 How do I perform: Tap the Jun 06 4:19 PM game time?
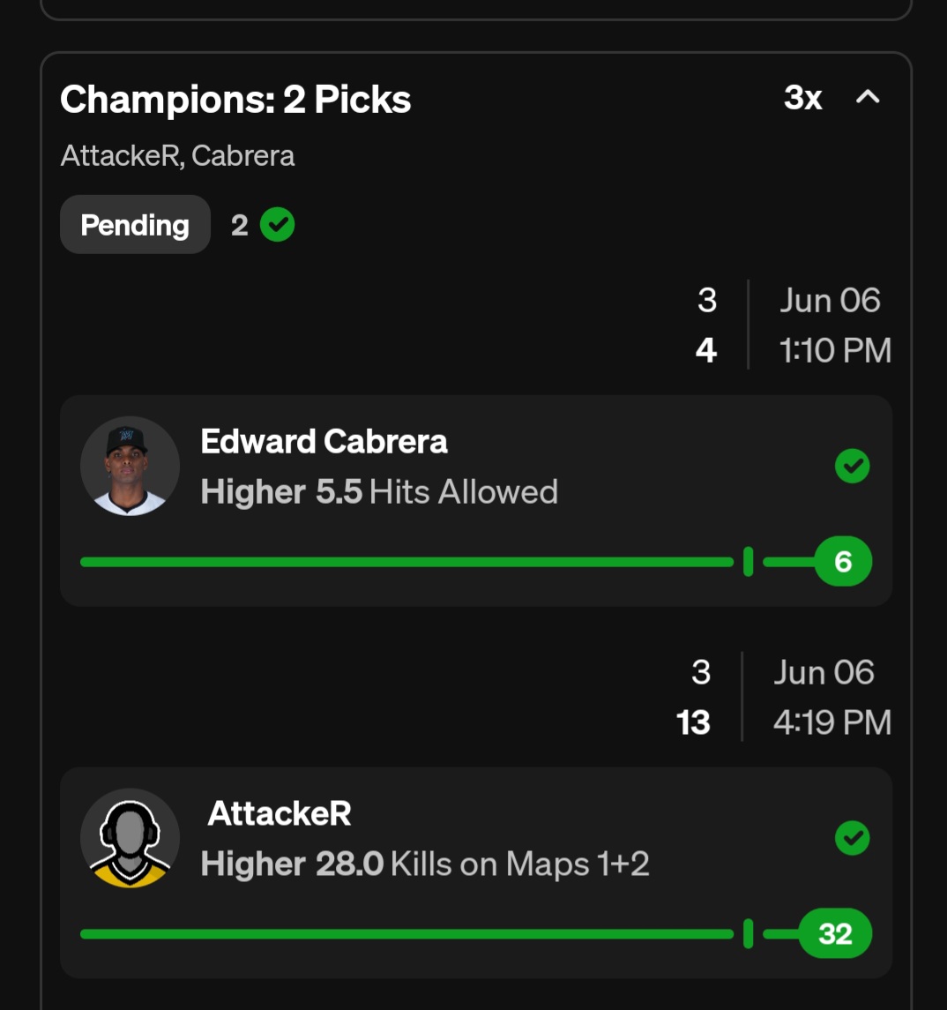831,698
